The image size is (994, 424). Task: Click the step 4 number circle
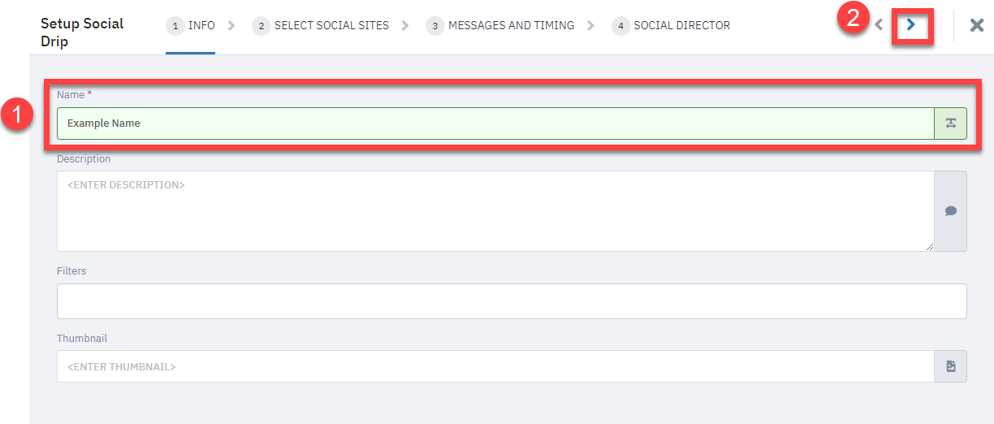[x=620, y=26]
